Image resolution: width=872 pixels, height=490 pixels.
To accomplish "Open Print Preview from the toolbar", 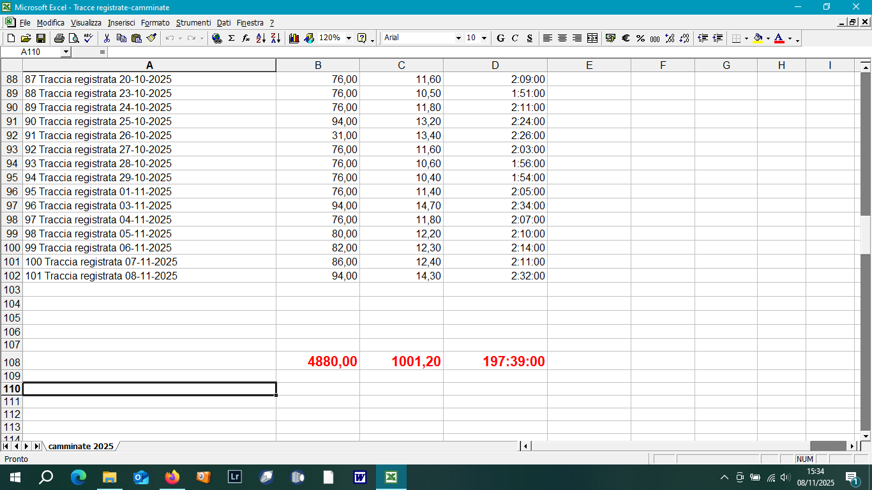I will coord(73,38).
